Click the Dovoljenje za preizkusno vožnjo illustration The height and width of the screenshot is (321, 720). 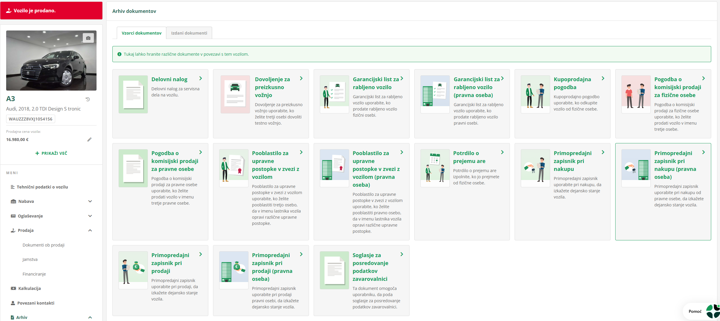235,94
